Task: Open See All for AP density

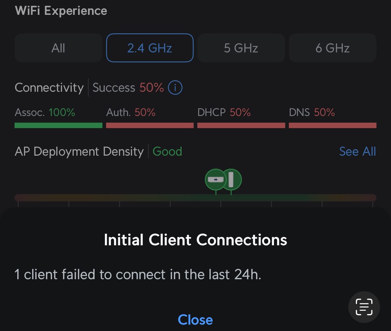Action: tap(357, 151)
